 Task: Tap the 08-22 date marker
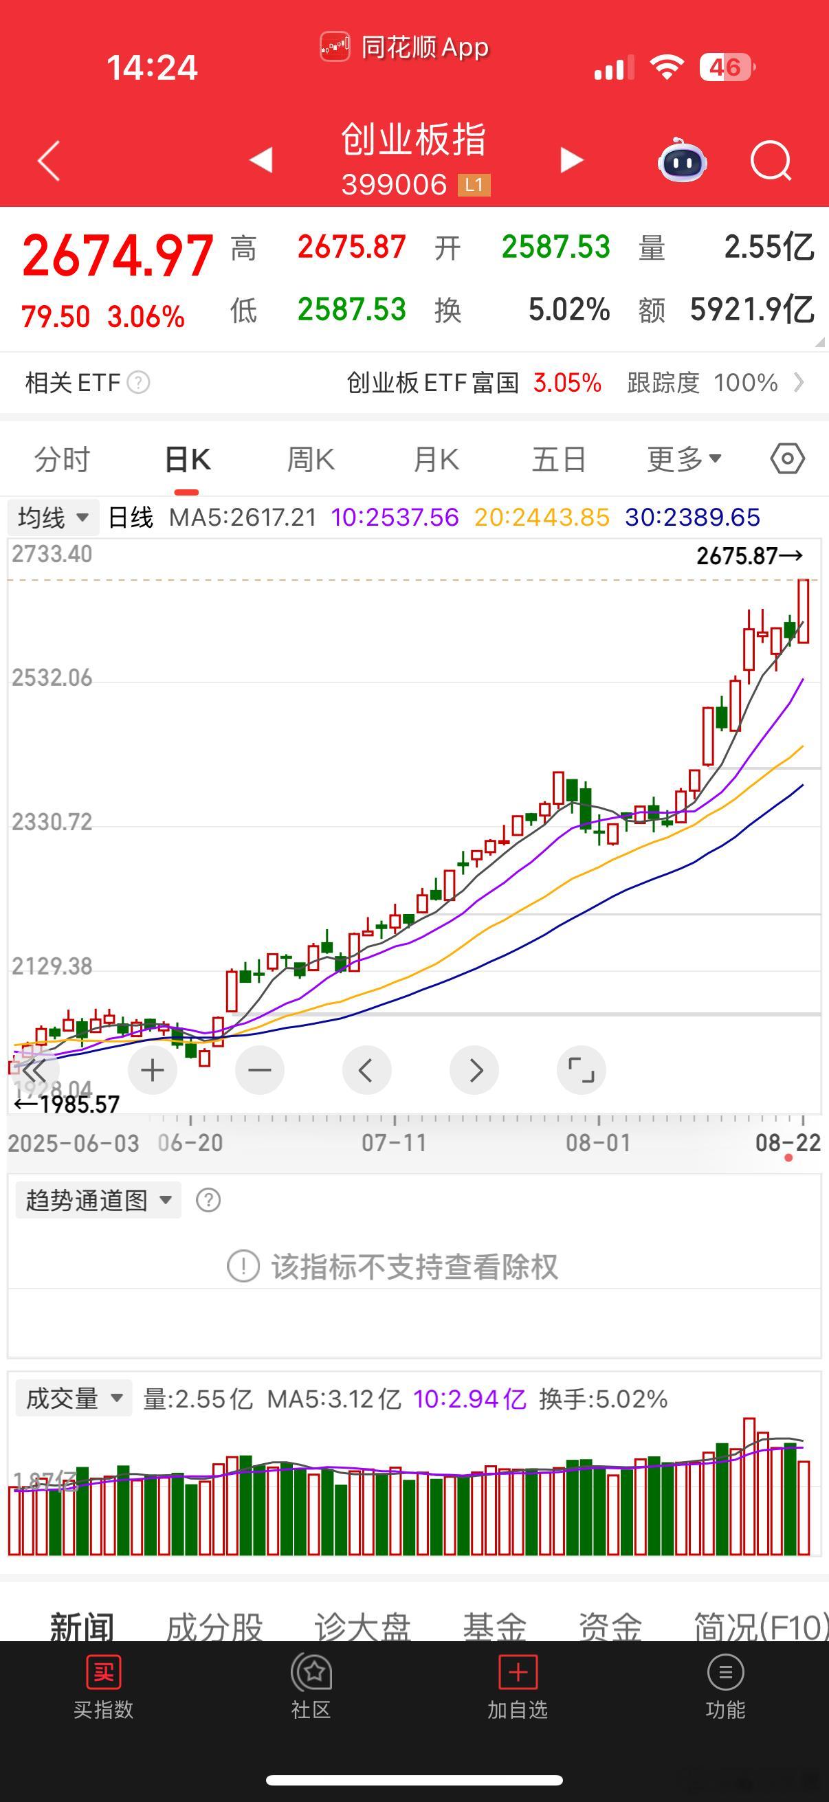(x=788, y=1143)
